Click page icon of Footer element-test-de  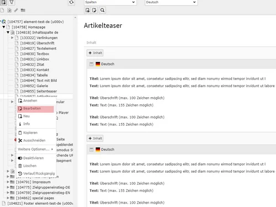tap(4, 203)
